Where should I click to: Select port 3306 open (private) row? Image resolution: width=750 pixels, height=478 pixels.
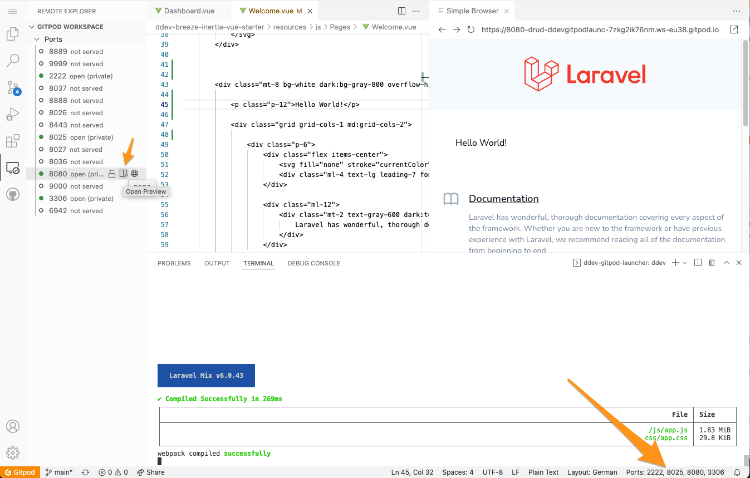(x=86, y=199)
